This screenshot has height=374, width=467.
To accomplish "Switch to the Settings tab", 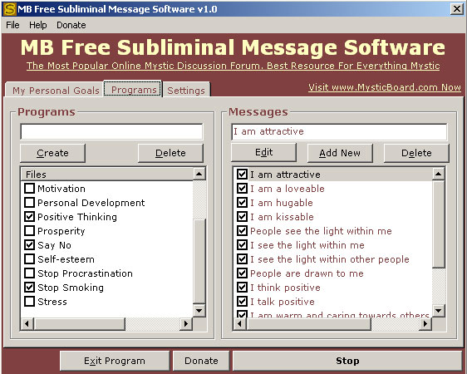I will 186,91.
